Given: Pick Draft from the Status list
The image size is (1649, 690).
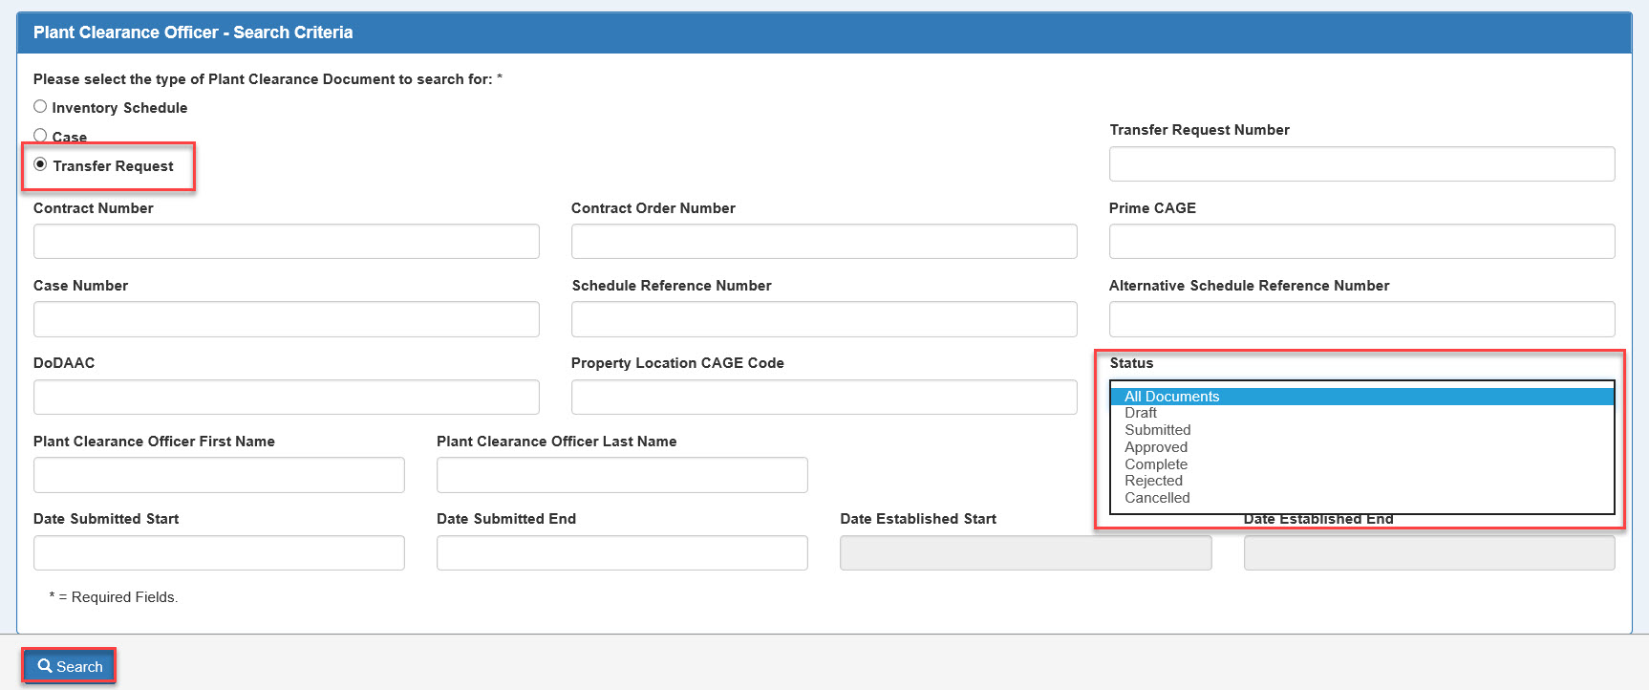Looking at the screenshot, I should (x=1141, y=413).
